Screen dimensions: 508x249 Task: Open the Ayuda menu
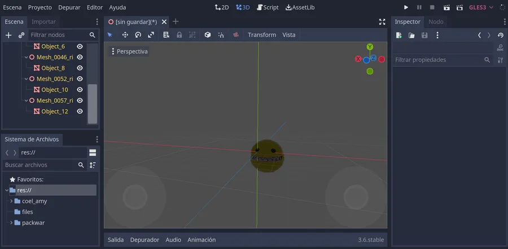tap(117, 7)
